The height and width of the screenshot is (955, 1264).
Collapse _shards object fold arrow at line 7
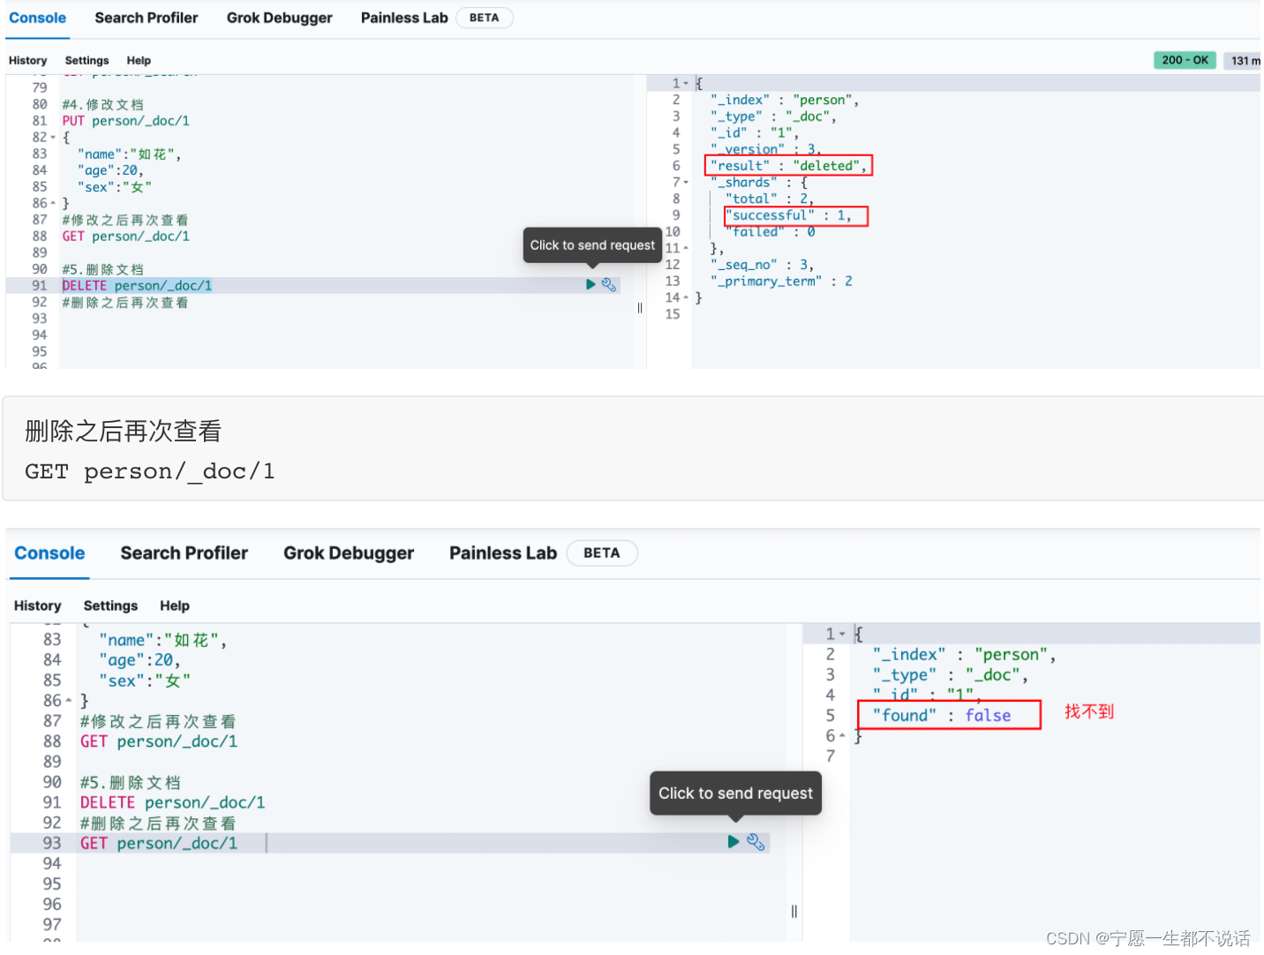pyautogui.click(x=686, y=183)
